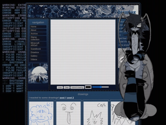Viewport: 166px width, 125px height.
Task: Undo the last stroke
Action: [x=60, y=87]
